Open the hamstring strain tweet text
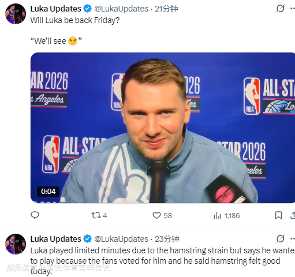Image resolution: width=295 pixels, height=277 pixels. click(x=163, y=261)
